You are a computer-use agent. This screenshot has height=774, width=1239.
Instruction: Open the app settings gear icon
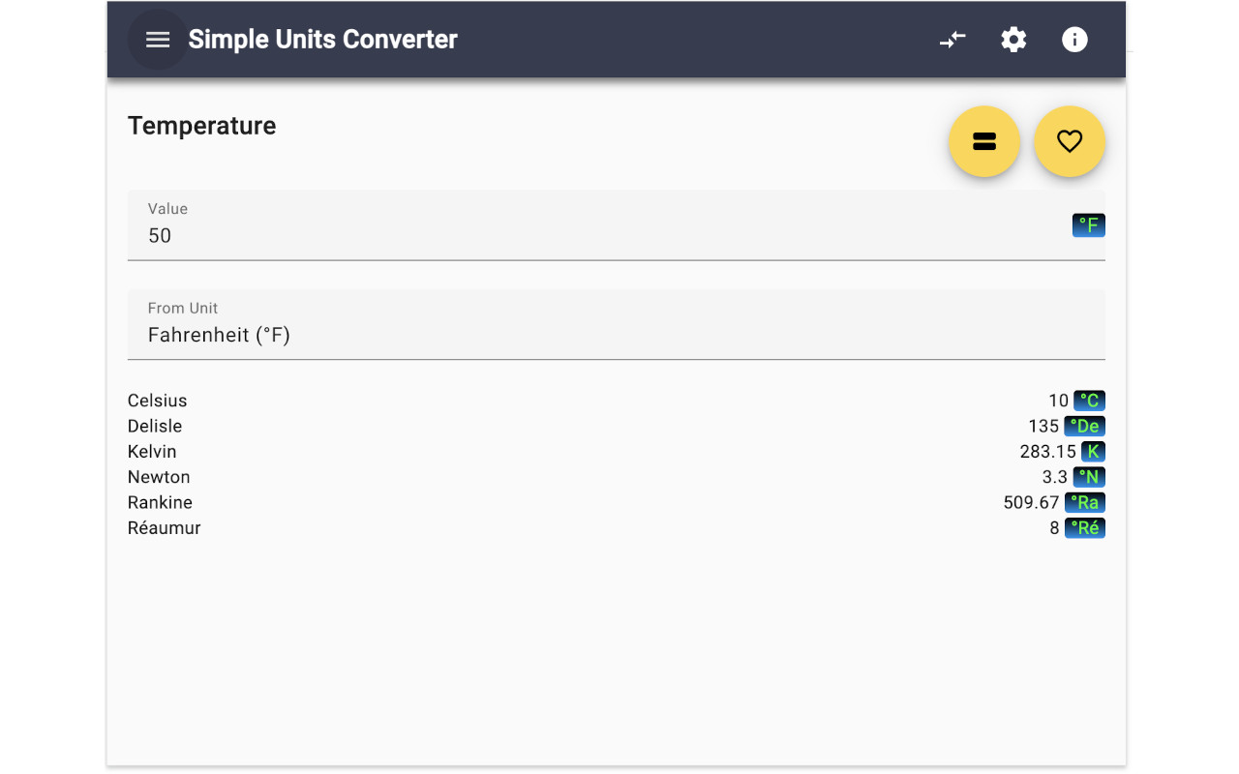click(x=1013, y=40)
